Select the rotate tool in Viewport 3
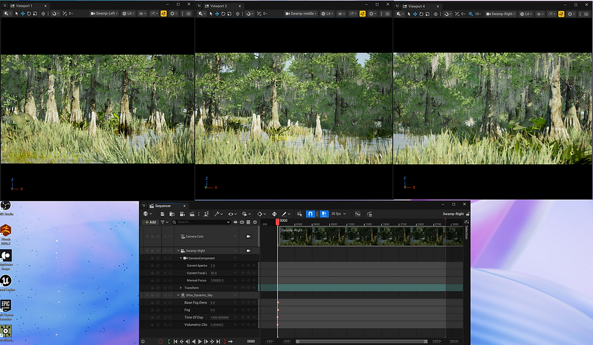Viewport: 593px width, 345px height. (x=223, y=13)
